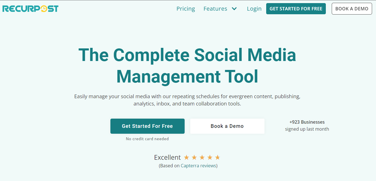Click 'signed up last month' text

click(x=307, y=129)
